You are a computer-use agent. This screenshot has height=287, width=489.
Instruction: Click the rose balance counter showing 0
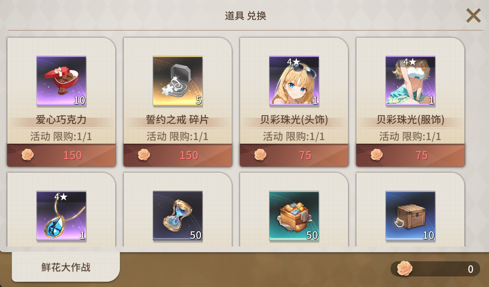coord(435,269)
